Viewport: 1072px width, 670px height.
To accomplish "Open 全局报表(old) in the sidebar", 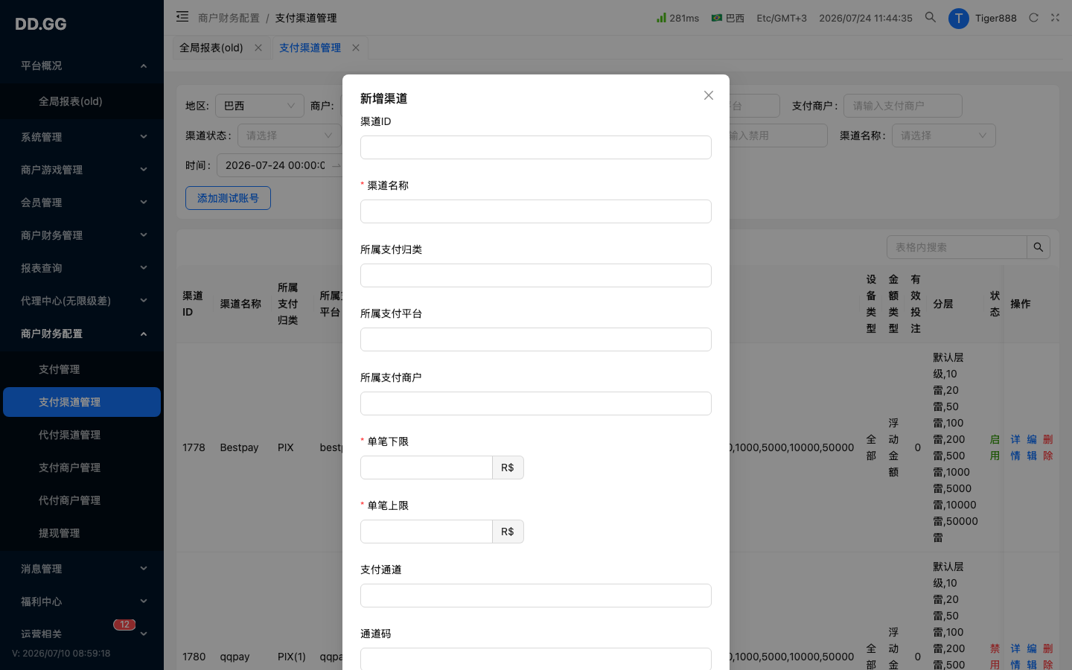I will tap(82, 101).
